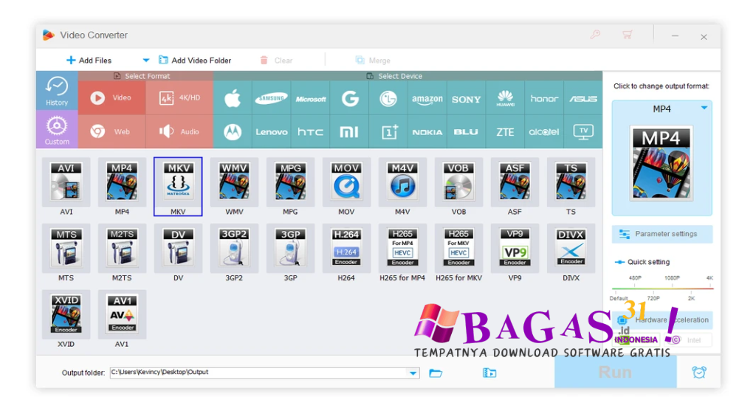
Task: Click Add Files button
Action: (89, 61)
